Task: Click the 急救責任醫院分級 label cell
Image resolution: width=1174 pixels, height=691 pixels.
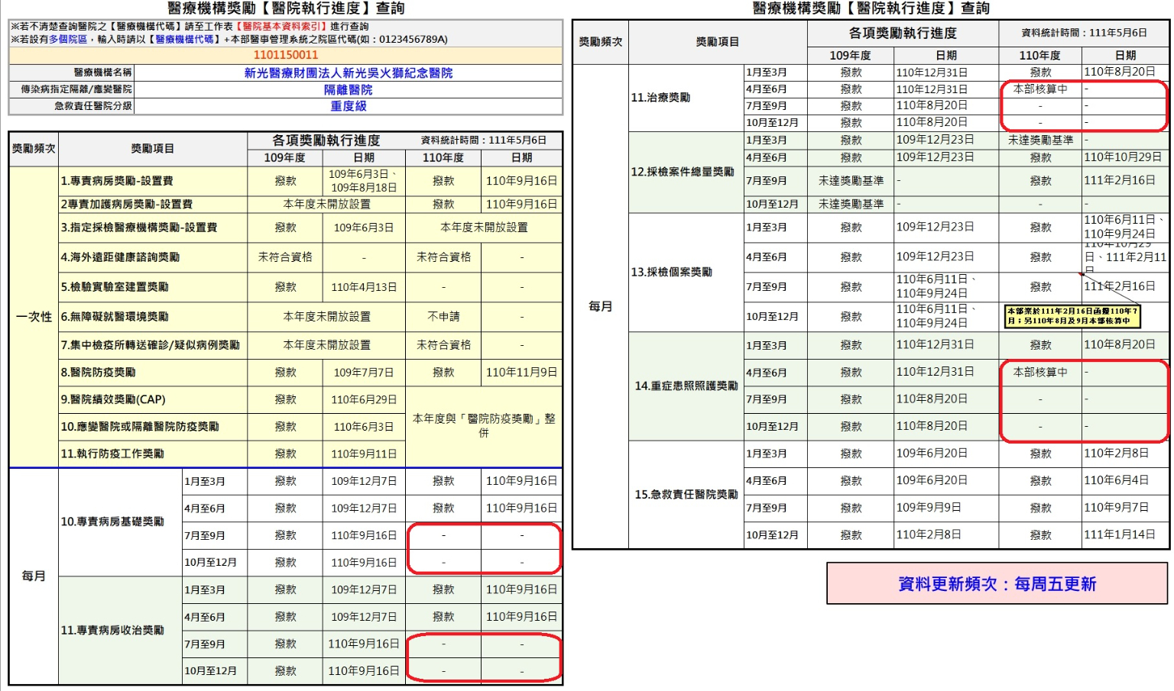Action: [72, 106]
